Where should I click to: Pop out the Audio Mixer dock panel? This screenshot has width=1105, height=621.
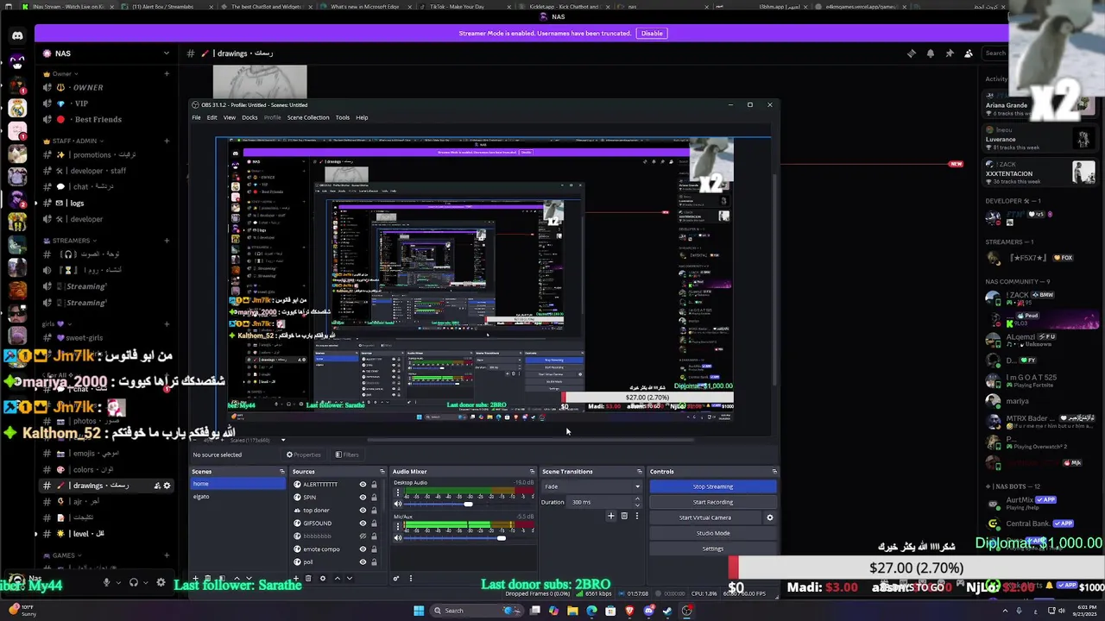533,472
